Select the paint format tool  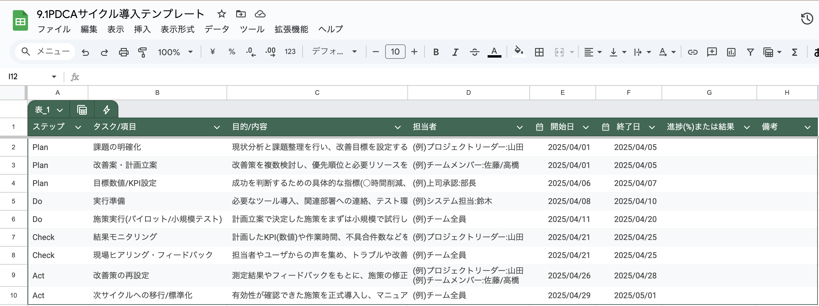[x=142, y=52]
